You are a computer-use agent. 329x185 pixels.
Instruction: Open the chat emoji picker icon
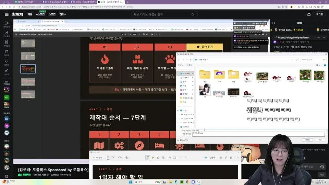(x=322, y=167)
